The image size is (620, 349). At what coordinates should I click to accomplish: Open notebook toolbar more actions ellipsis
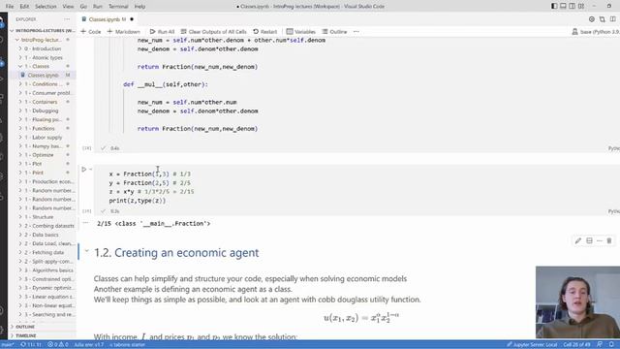[x=356, y=32]
